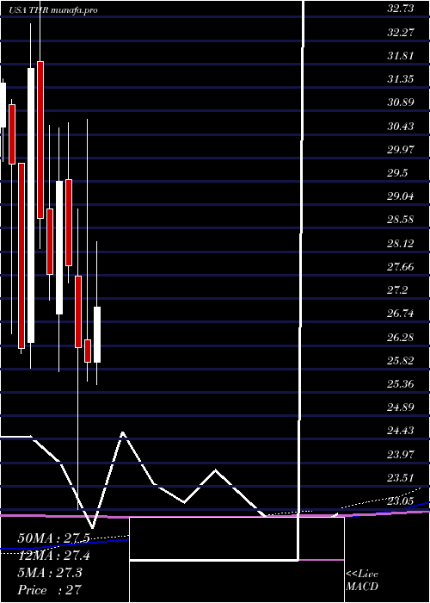Screen dimensions: 430x603
Task: Click the 26.74 price axis label
Action: (x=401, y=314)
